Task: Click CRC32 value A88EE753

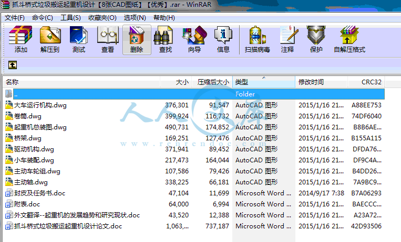Action: coord(366,105)
